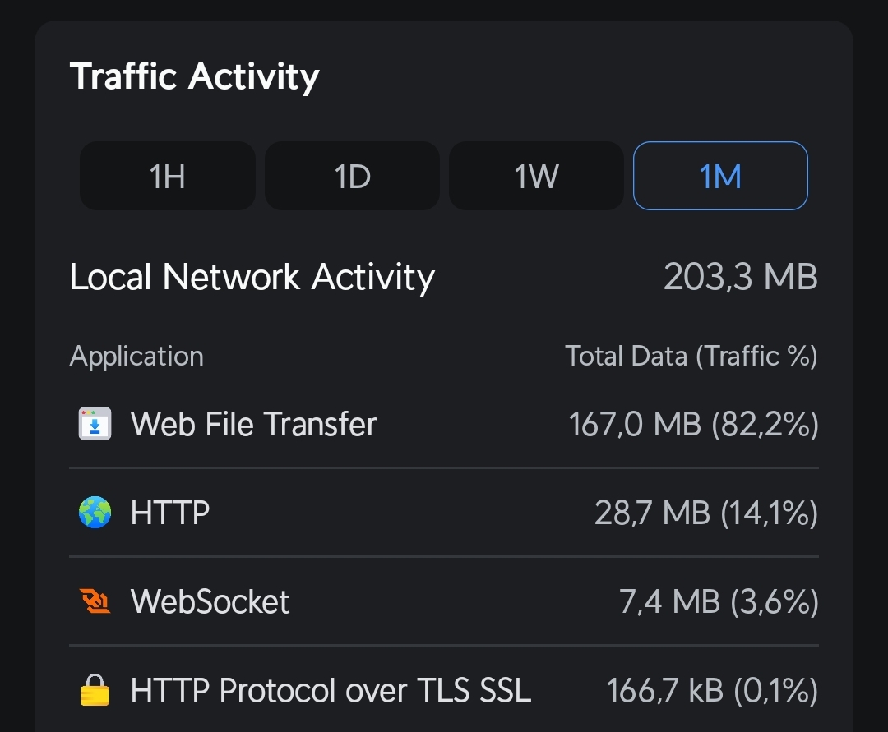Viewport: 888px width, 732px height.
Task: Click the Local Network Activity heading
Action: (x=252, y=278)
